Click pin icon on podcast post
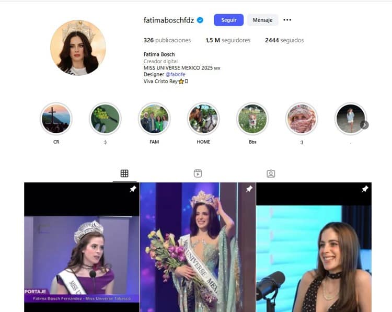392x312 pixels. pyautogui.click(x=365, y=189)
